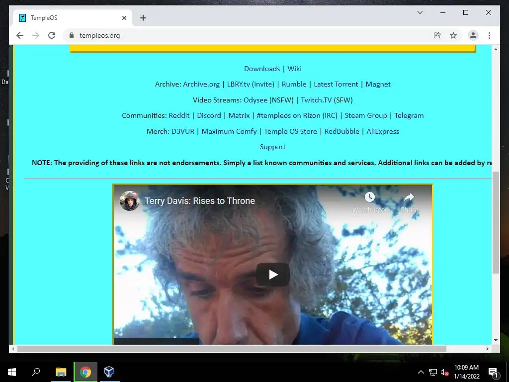Open the AliExpress merch link
509x382 pixels.
click(x=383, y=131)
